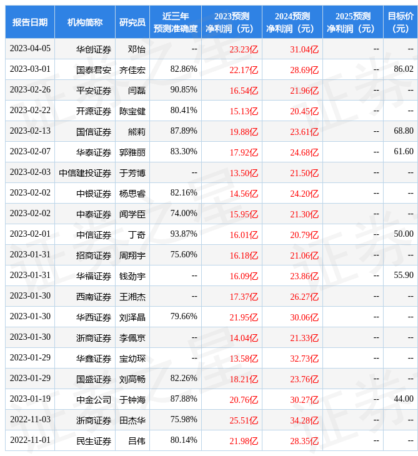Select institution 国盛证券
The width and height of the screenshot is (418, 456).
pos(94,380)
